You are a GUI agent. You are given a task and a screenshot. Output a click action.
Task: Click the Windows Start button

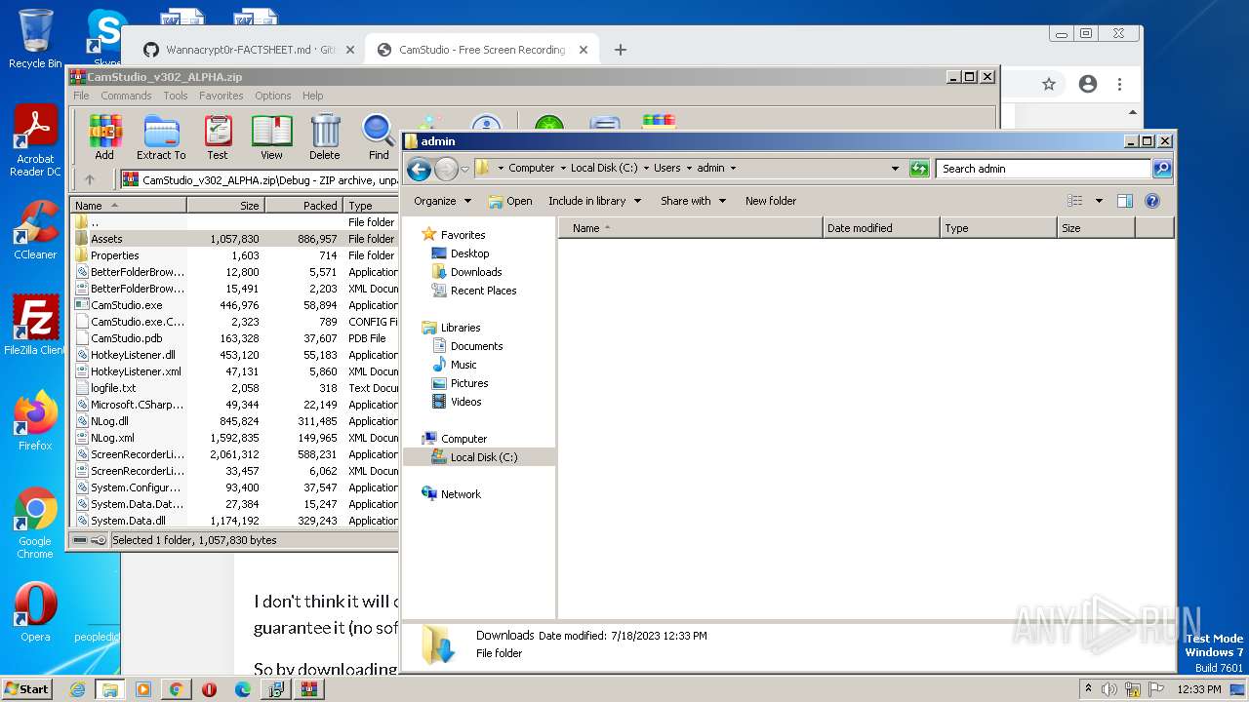tap(27, 689)
